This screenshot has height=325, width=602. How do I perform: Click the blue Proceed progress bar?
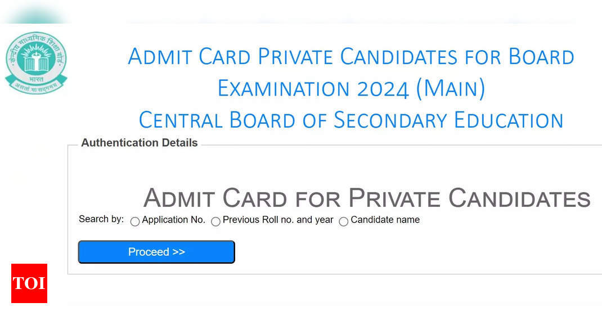[156, 252]
